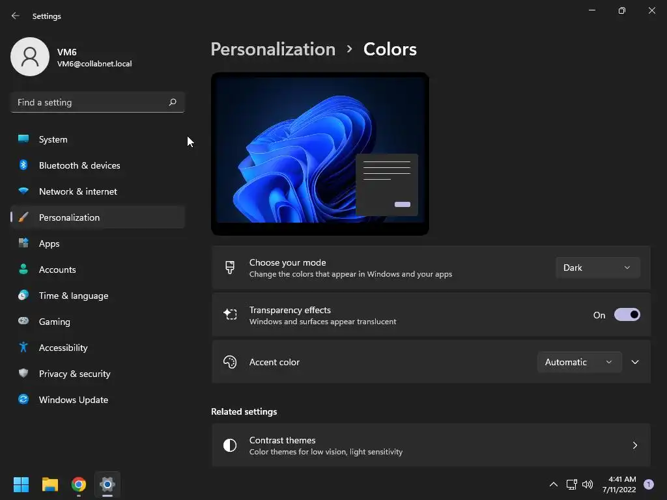Click the VM6 user avatar picture
This screenshot has height=500, width=667.
pyautogui.click(x=30, y=57)
